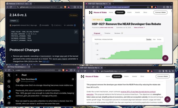
Task: Click NEAR logo in top House of Stake window
Action: click(91, 13)
